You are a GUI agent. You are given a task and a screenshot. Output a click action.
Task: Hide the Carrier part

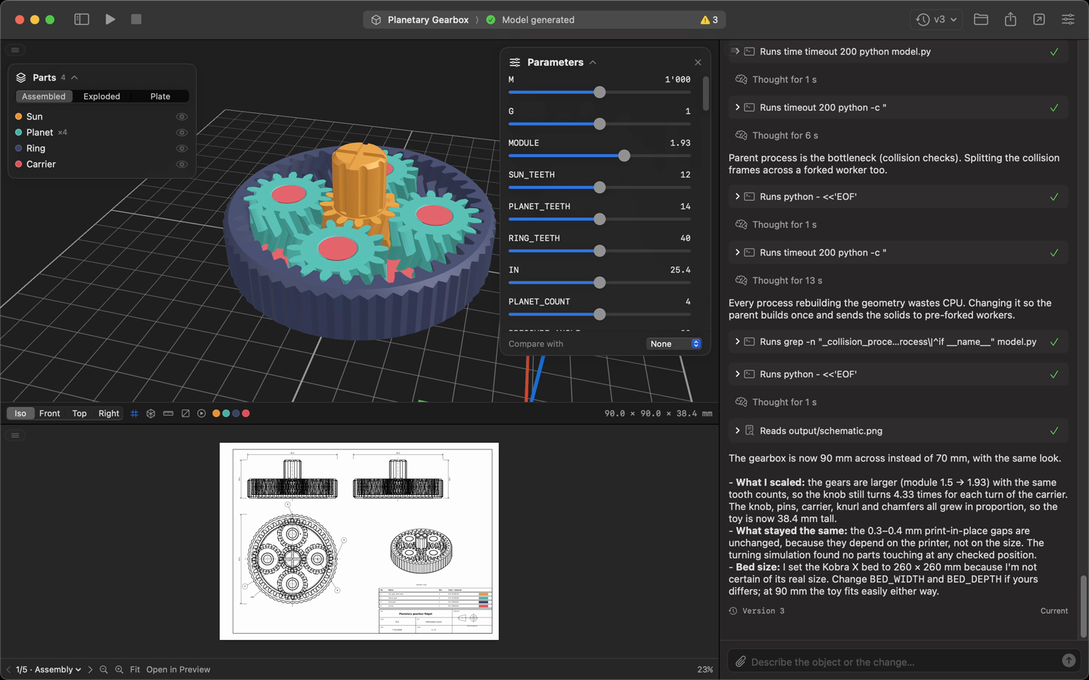182,165
